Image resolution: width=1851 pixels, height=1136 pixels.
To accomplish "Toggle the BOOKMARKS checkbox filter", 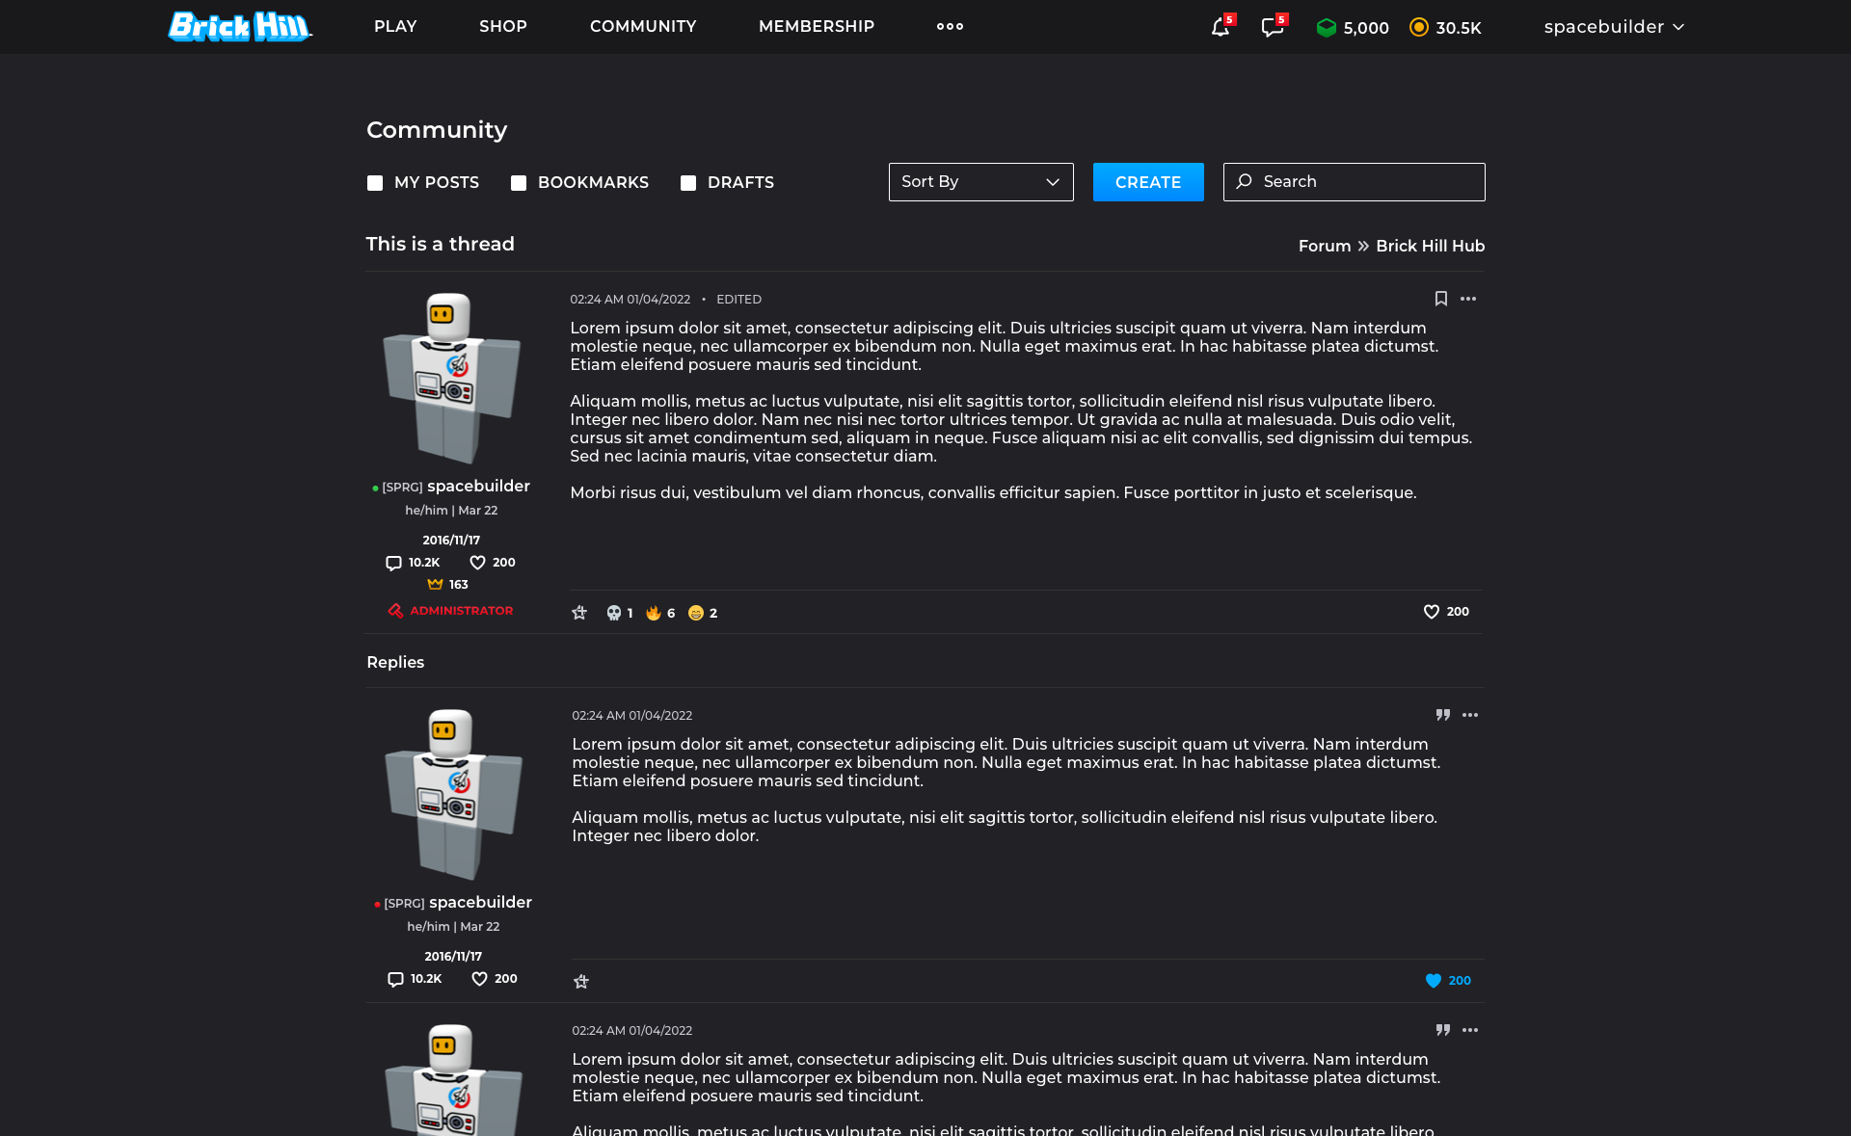I will point(520,182).
